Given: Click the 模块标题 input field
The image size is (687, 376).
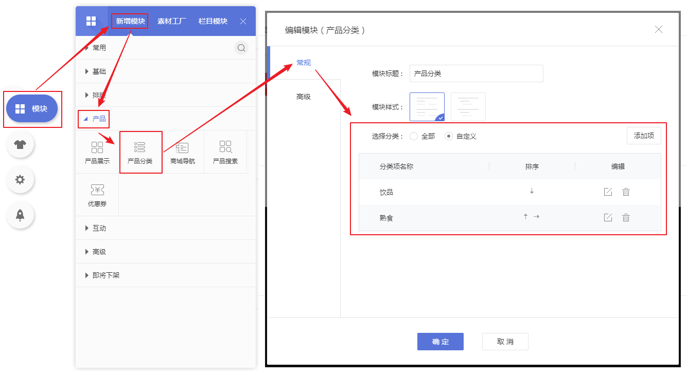Looking at the screenshot, I should 477,73.
